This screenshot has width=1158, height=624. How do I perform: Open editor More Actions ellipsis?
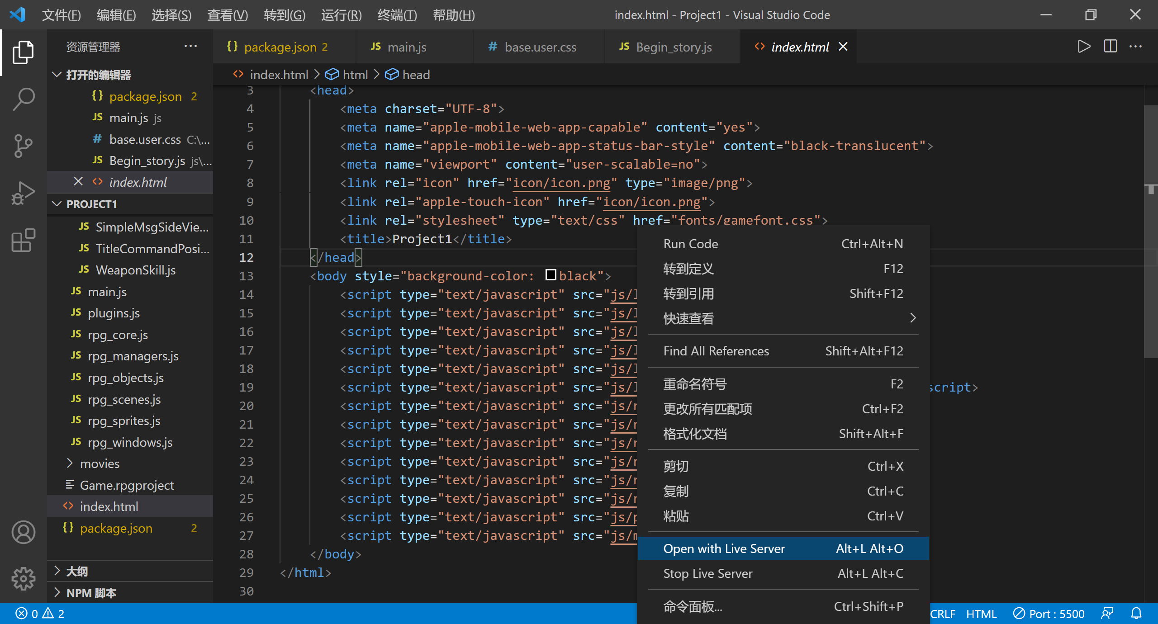click(x=1135, y=47)
